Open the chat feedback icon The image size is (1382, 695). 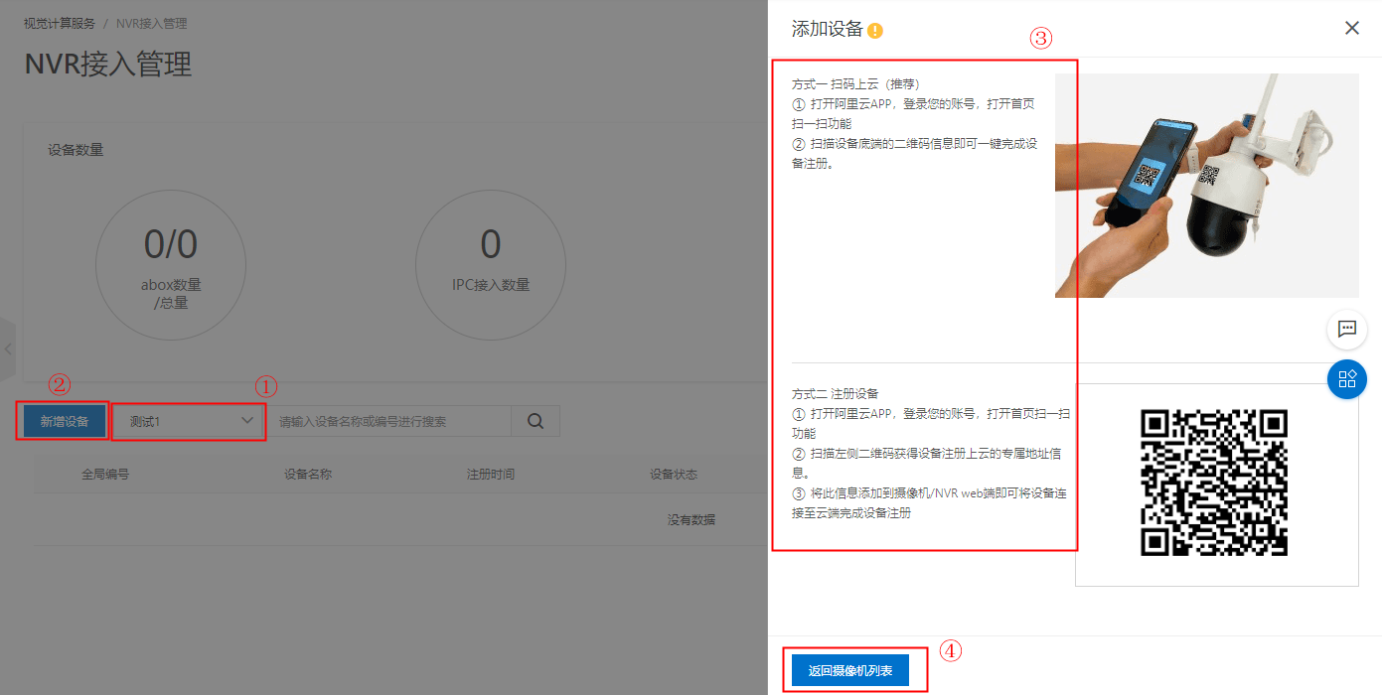tap(1347, 329)
